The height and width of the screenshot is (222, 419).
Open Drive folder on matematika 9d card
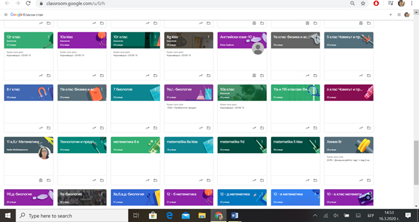(262, 180)
